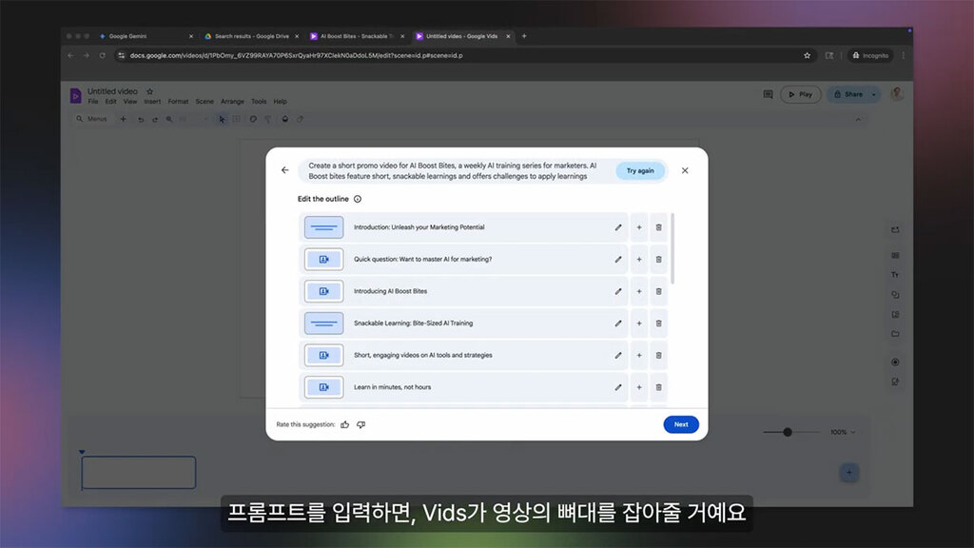Delete the Introduction outline row
Screen dimensions: 974x548
coord(659,227)
